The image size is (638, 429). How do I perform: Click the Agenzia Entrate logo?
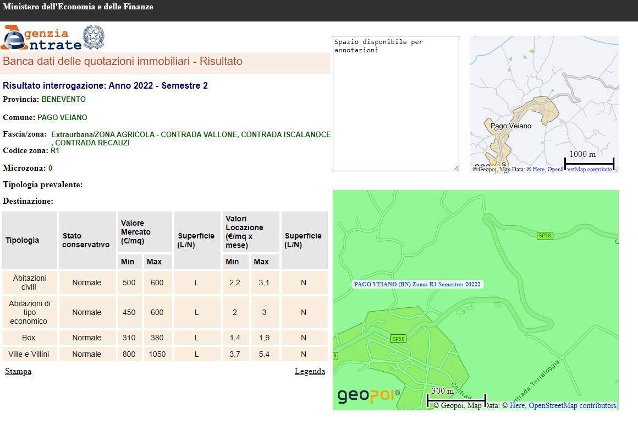(x=41, y=38)
